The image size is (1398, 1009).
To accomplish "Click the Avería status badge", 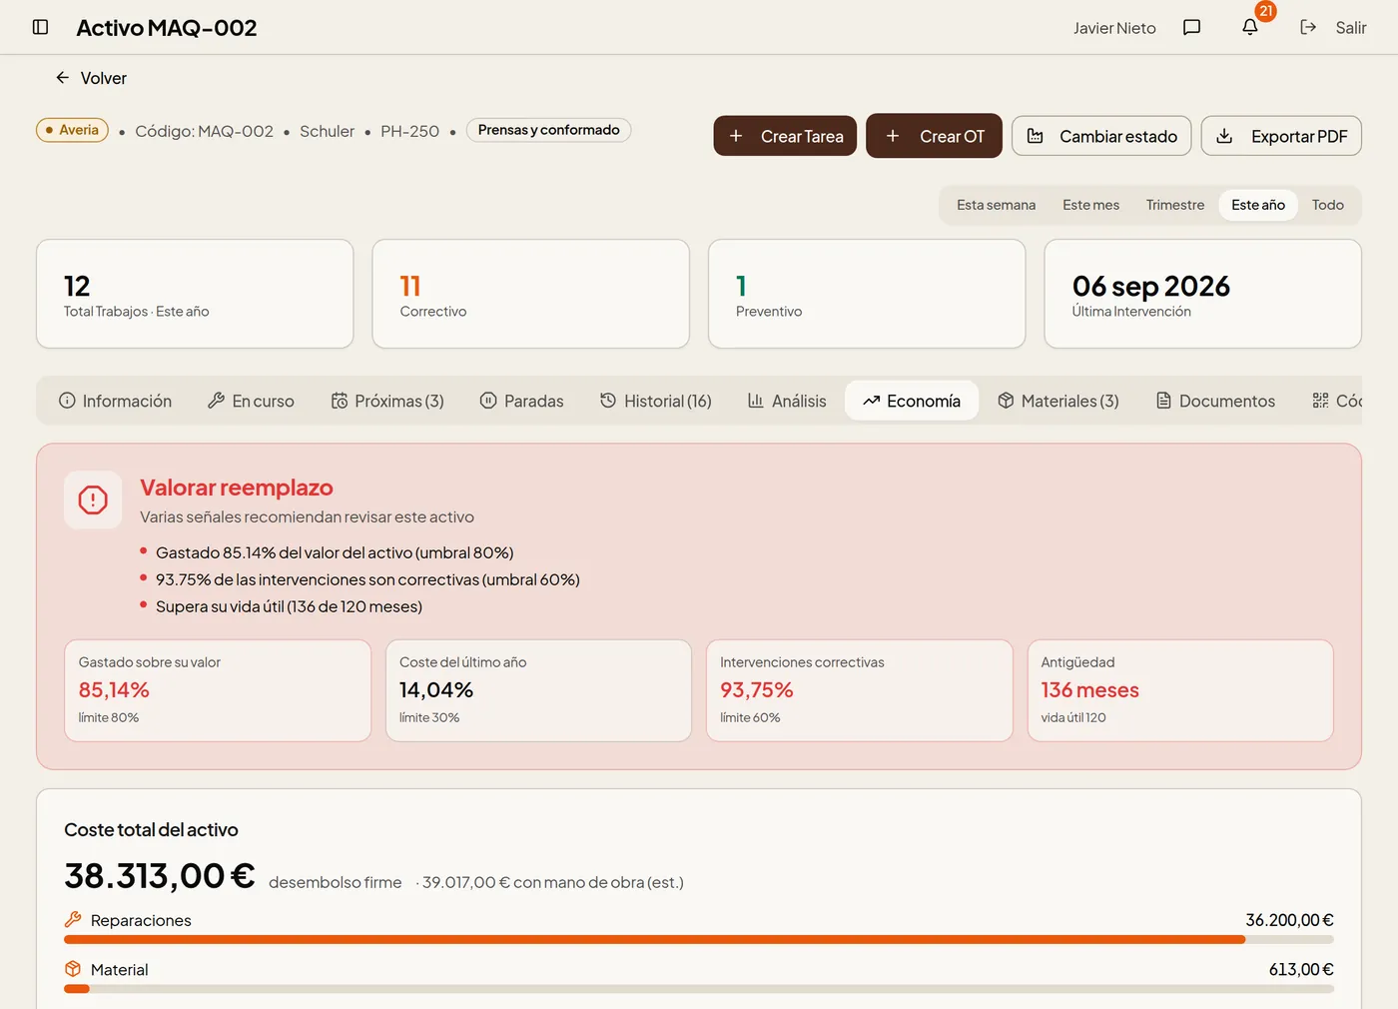I will (x=72, y=130).
